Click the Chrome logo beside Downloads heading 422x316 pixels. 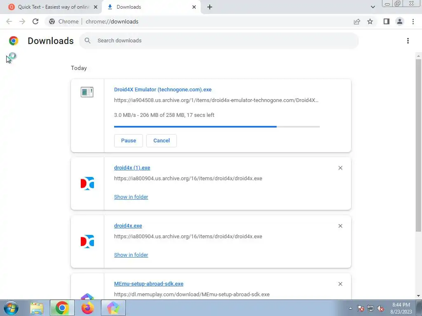click(x=14, y=41)
